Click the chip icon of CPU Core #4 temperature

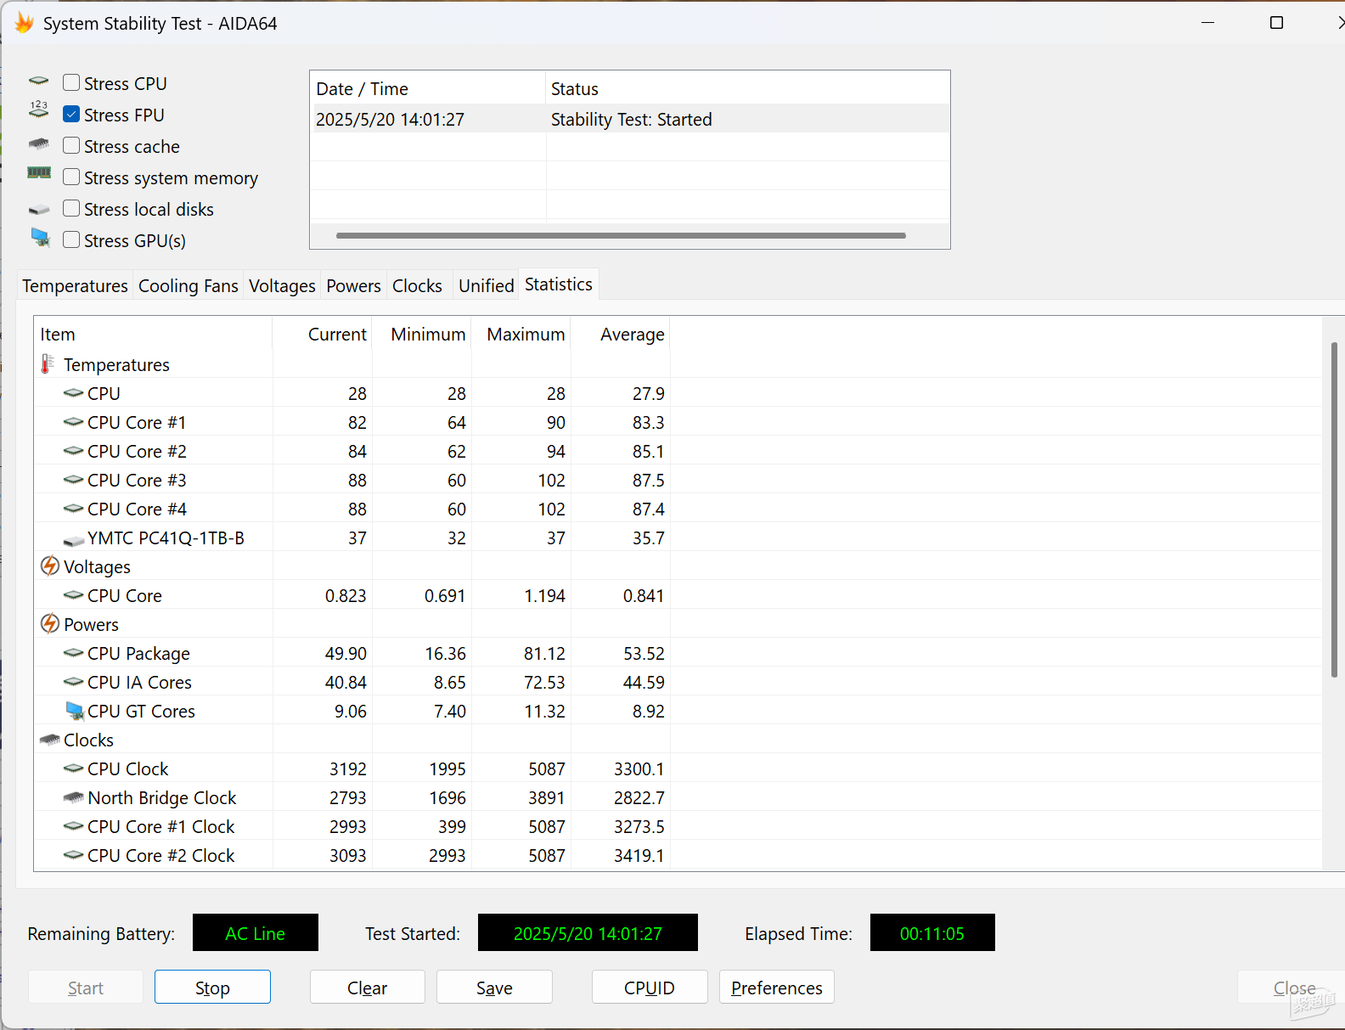click(74, 509)
